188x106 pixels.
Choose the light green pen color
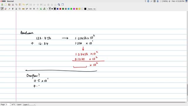pos(71,9)
